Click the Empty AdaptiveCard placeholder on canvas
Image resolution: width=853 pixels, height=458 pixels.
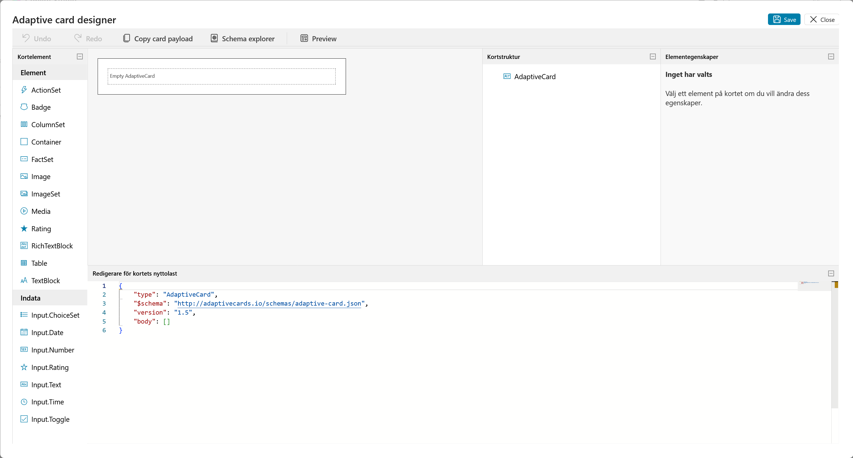(x=221, y=76)
